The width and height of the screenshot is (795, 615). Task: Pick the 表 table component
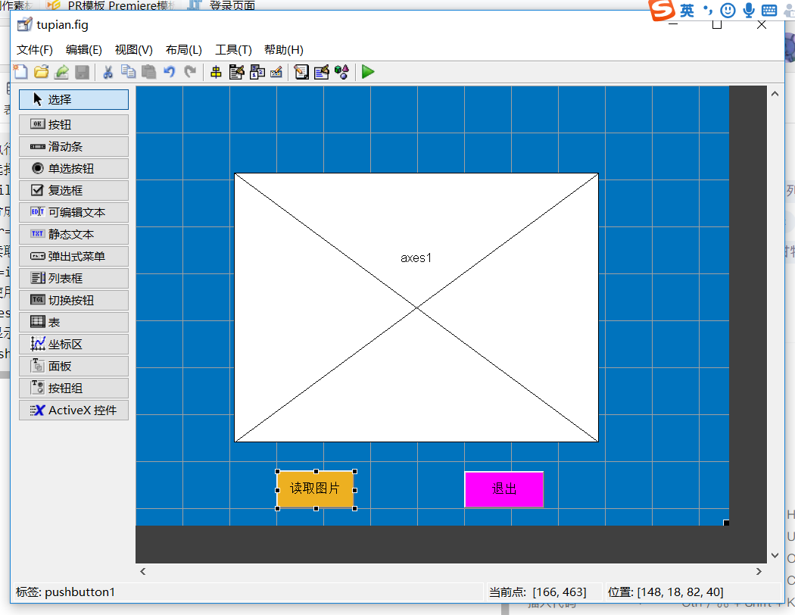[73, 322]
